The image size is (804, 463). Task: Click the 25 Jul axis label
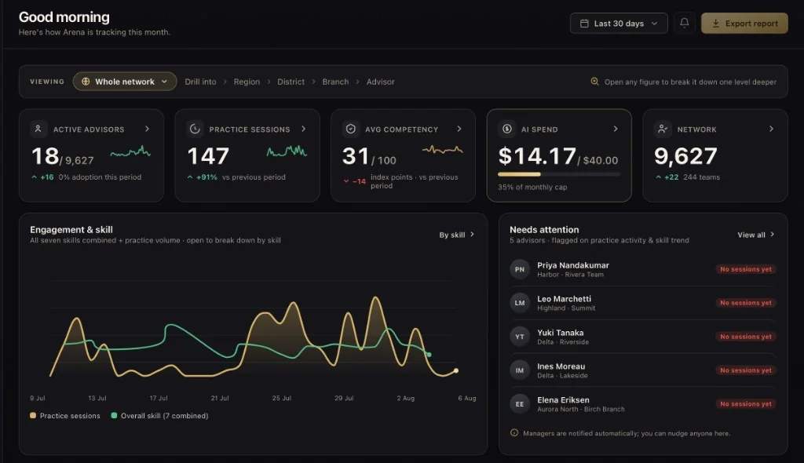(282, 398)
